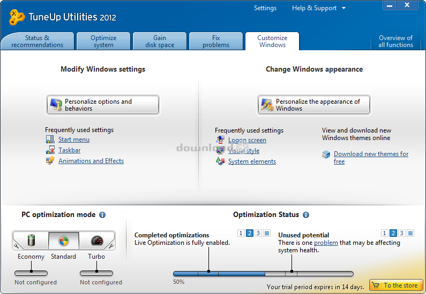Open list view of Unused potential
This screenshot has width=426, height=294.
[410, 233]
